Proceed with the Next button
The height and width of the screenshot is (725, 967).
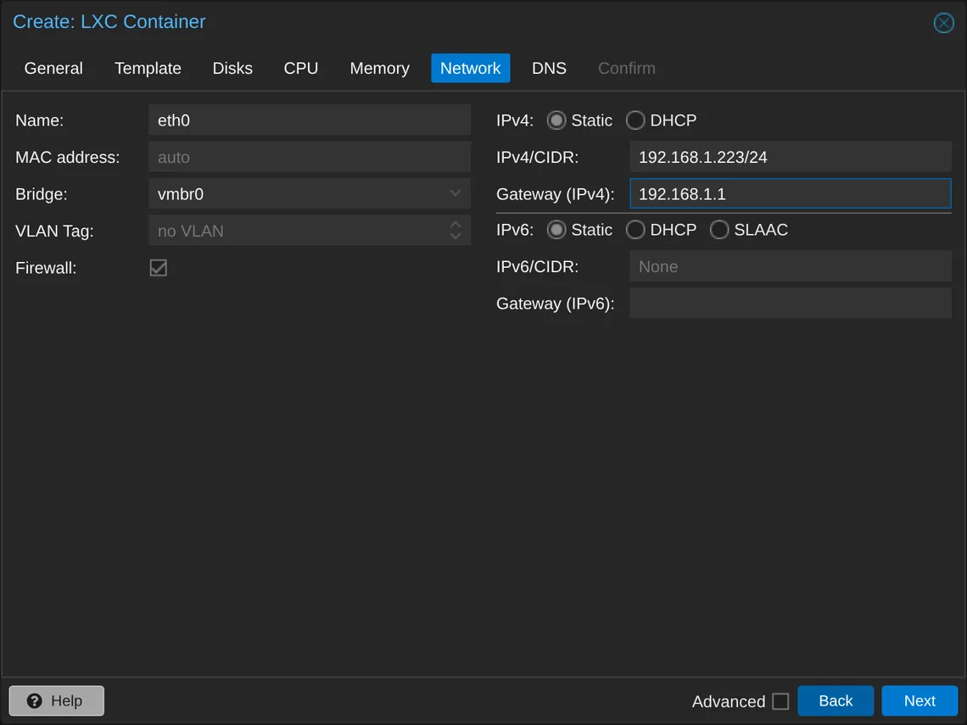[x=919, y=701]
